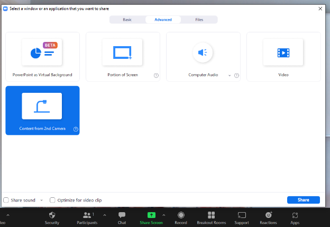Close the share selection dialog
Image resolution: width=330 pixels, height=227 pixels.
click(x=320, y=8)
